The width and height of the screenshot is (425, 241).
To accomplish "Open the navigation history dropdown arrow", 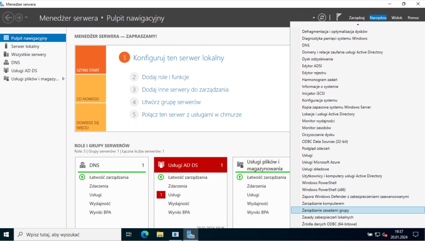I will coord(26,18).
